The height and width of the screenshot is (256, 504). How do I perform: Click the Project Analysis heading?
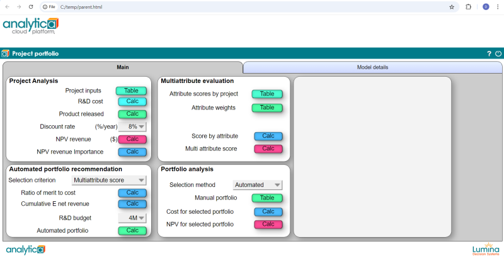click(34, 81)
